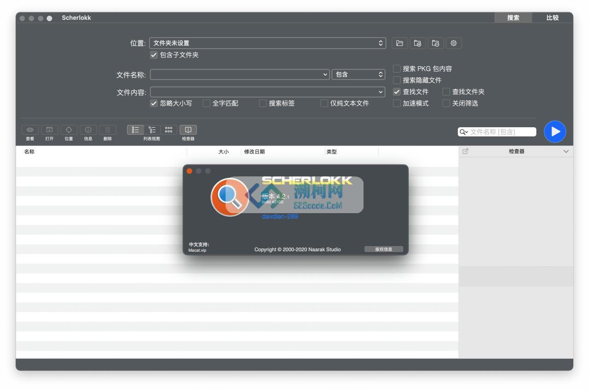
Task: Enable 搜索标签 checkbox
Action: (x=263, y=103)
